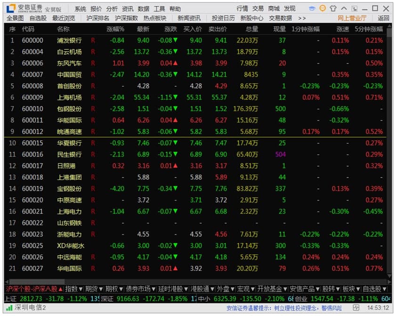Open 新股中心 from the toolbar
The height and width of the screenshot is (316, 396).
[x=251, y=18]
